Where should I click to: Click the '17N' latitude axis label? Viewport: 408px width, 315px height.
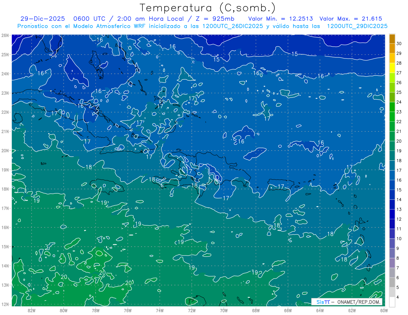click(5, 208)
